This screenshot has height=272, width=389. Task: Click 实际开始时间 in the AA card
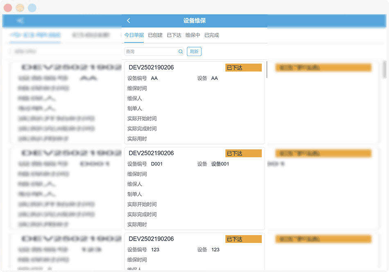(x=142, y=119)
